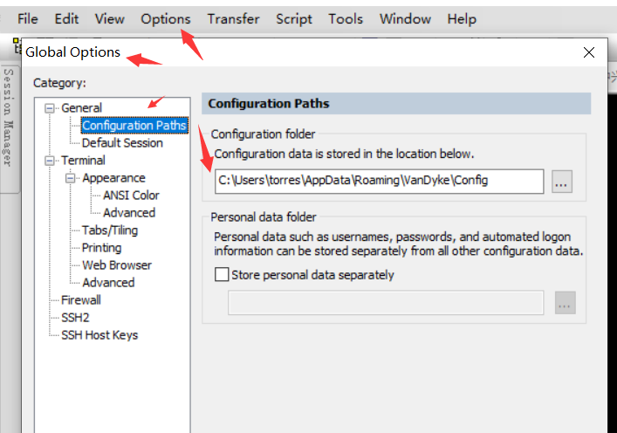Select Printing in category tree

(x=102, y=248)
